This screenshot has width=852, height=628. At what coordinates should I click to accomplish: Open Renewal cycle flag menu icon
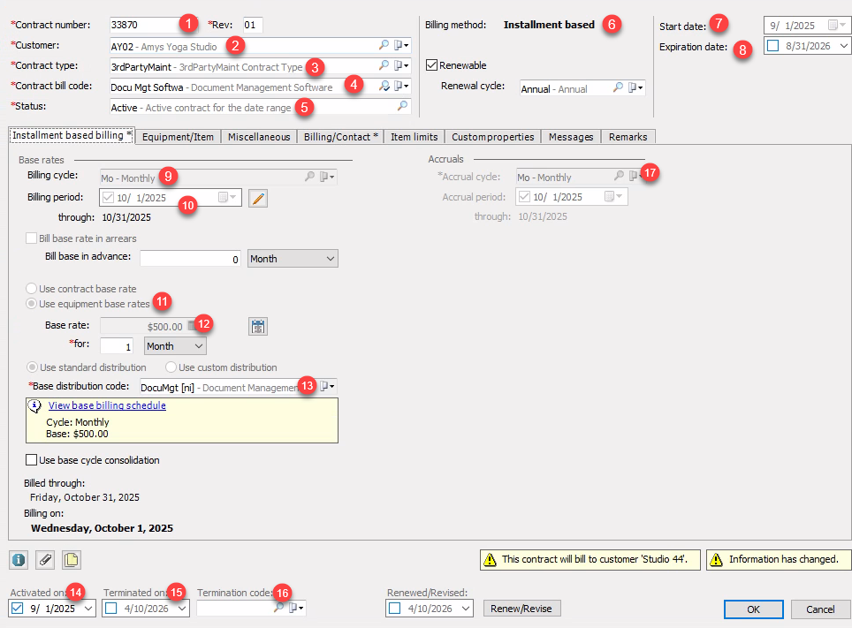tap(635, 87)
